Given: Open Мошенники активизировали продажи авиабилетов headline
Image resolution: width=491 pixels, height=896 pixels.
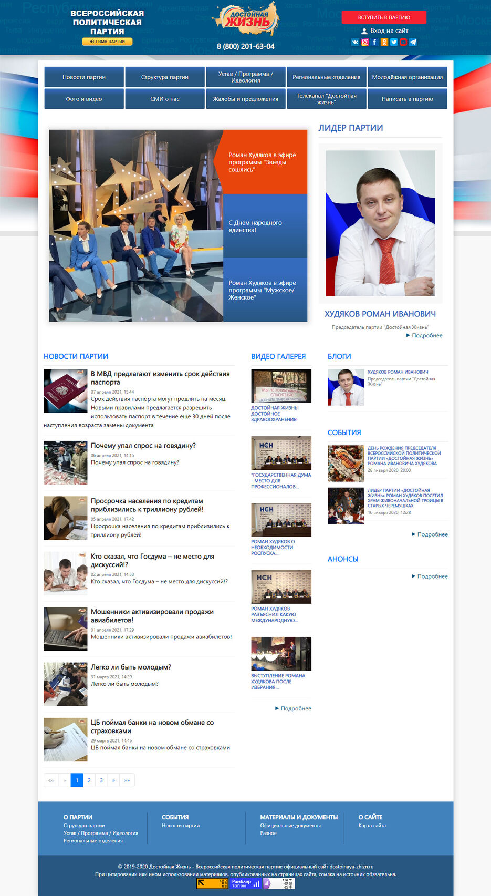Looking at the screenshot, I should (152, 616).
